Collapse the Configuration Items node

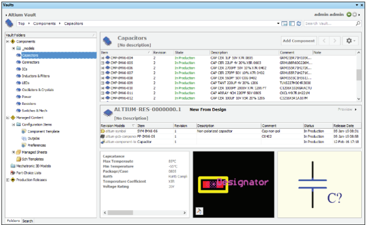tap(13, 124)
